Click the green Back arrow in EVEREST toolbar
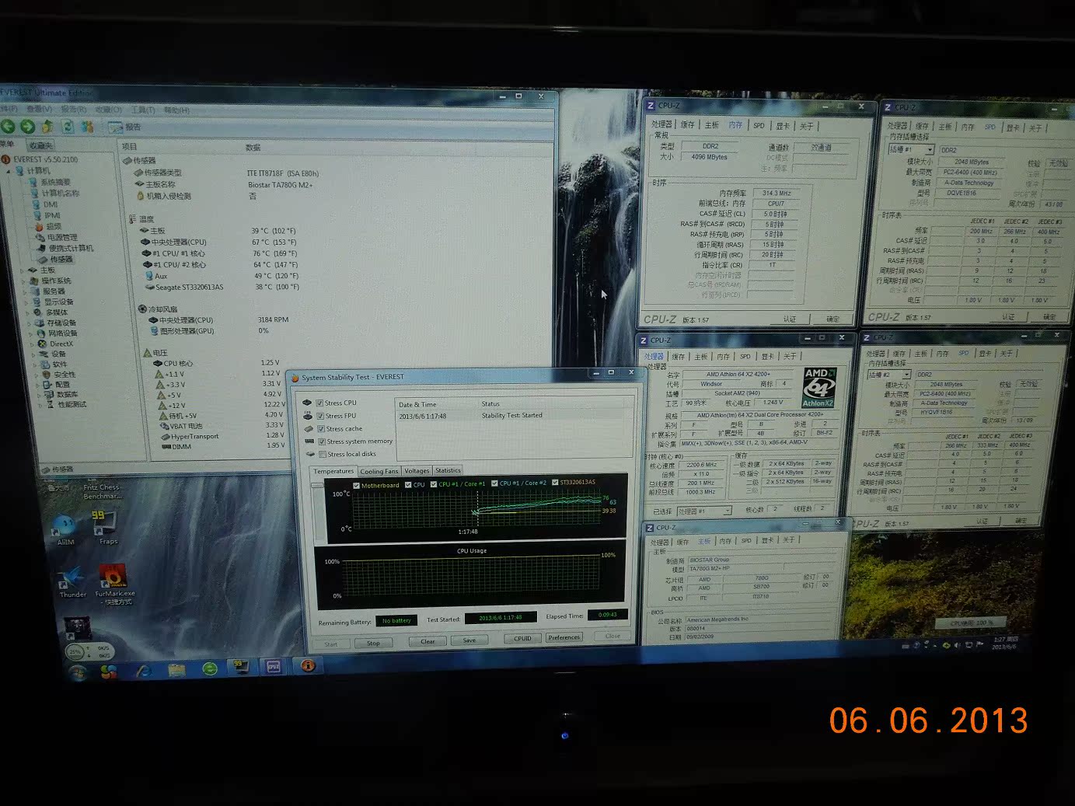 coord(8,126)
